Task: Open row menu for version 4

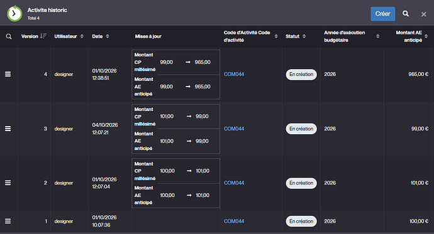Action: [x=8, y=74]
